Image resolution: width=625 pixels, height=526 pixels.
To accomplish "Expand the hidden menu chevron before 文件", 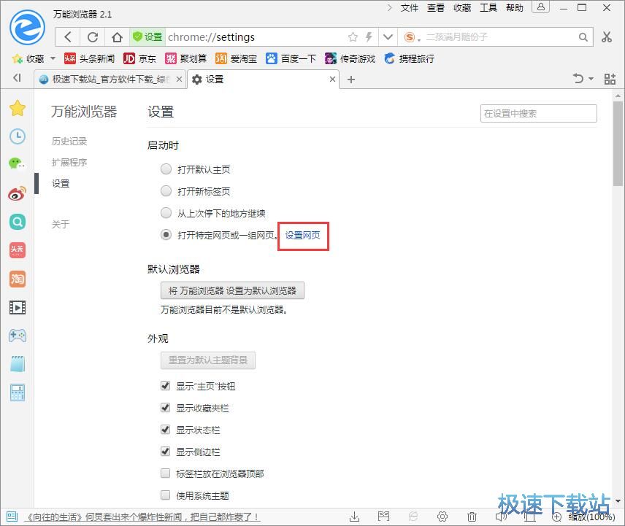I will pyautogui.click(x=389, y=7).
